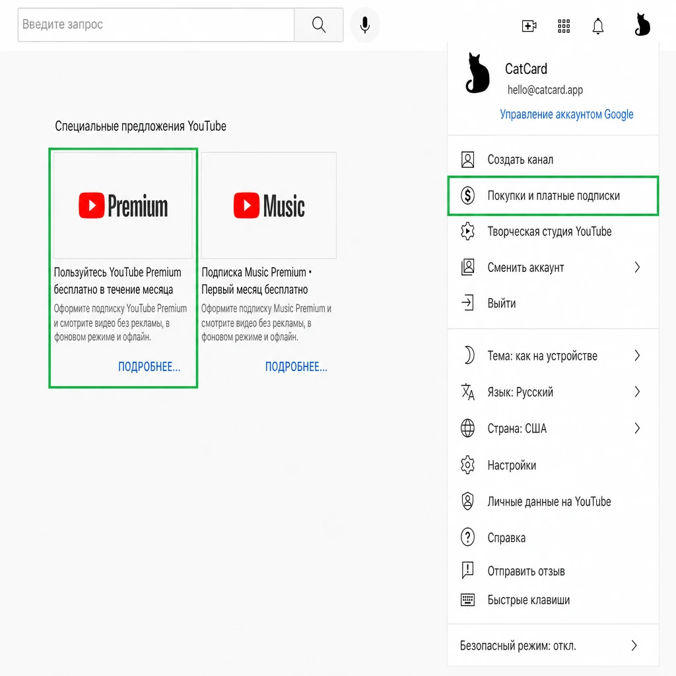676x676 pixels.
Task: Expand 'Язык: Русский' chevron
Action: pyautogui.click(x=637, y=392)
